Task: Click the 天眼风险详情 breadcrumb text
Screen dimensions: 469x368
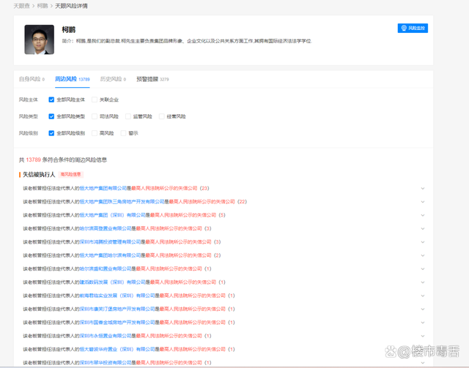Action: pyautogui.click(x=71, y=6)
